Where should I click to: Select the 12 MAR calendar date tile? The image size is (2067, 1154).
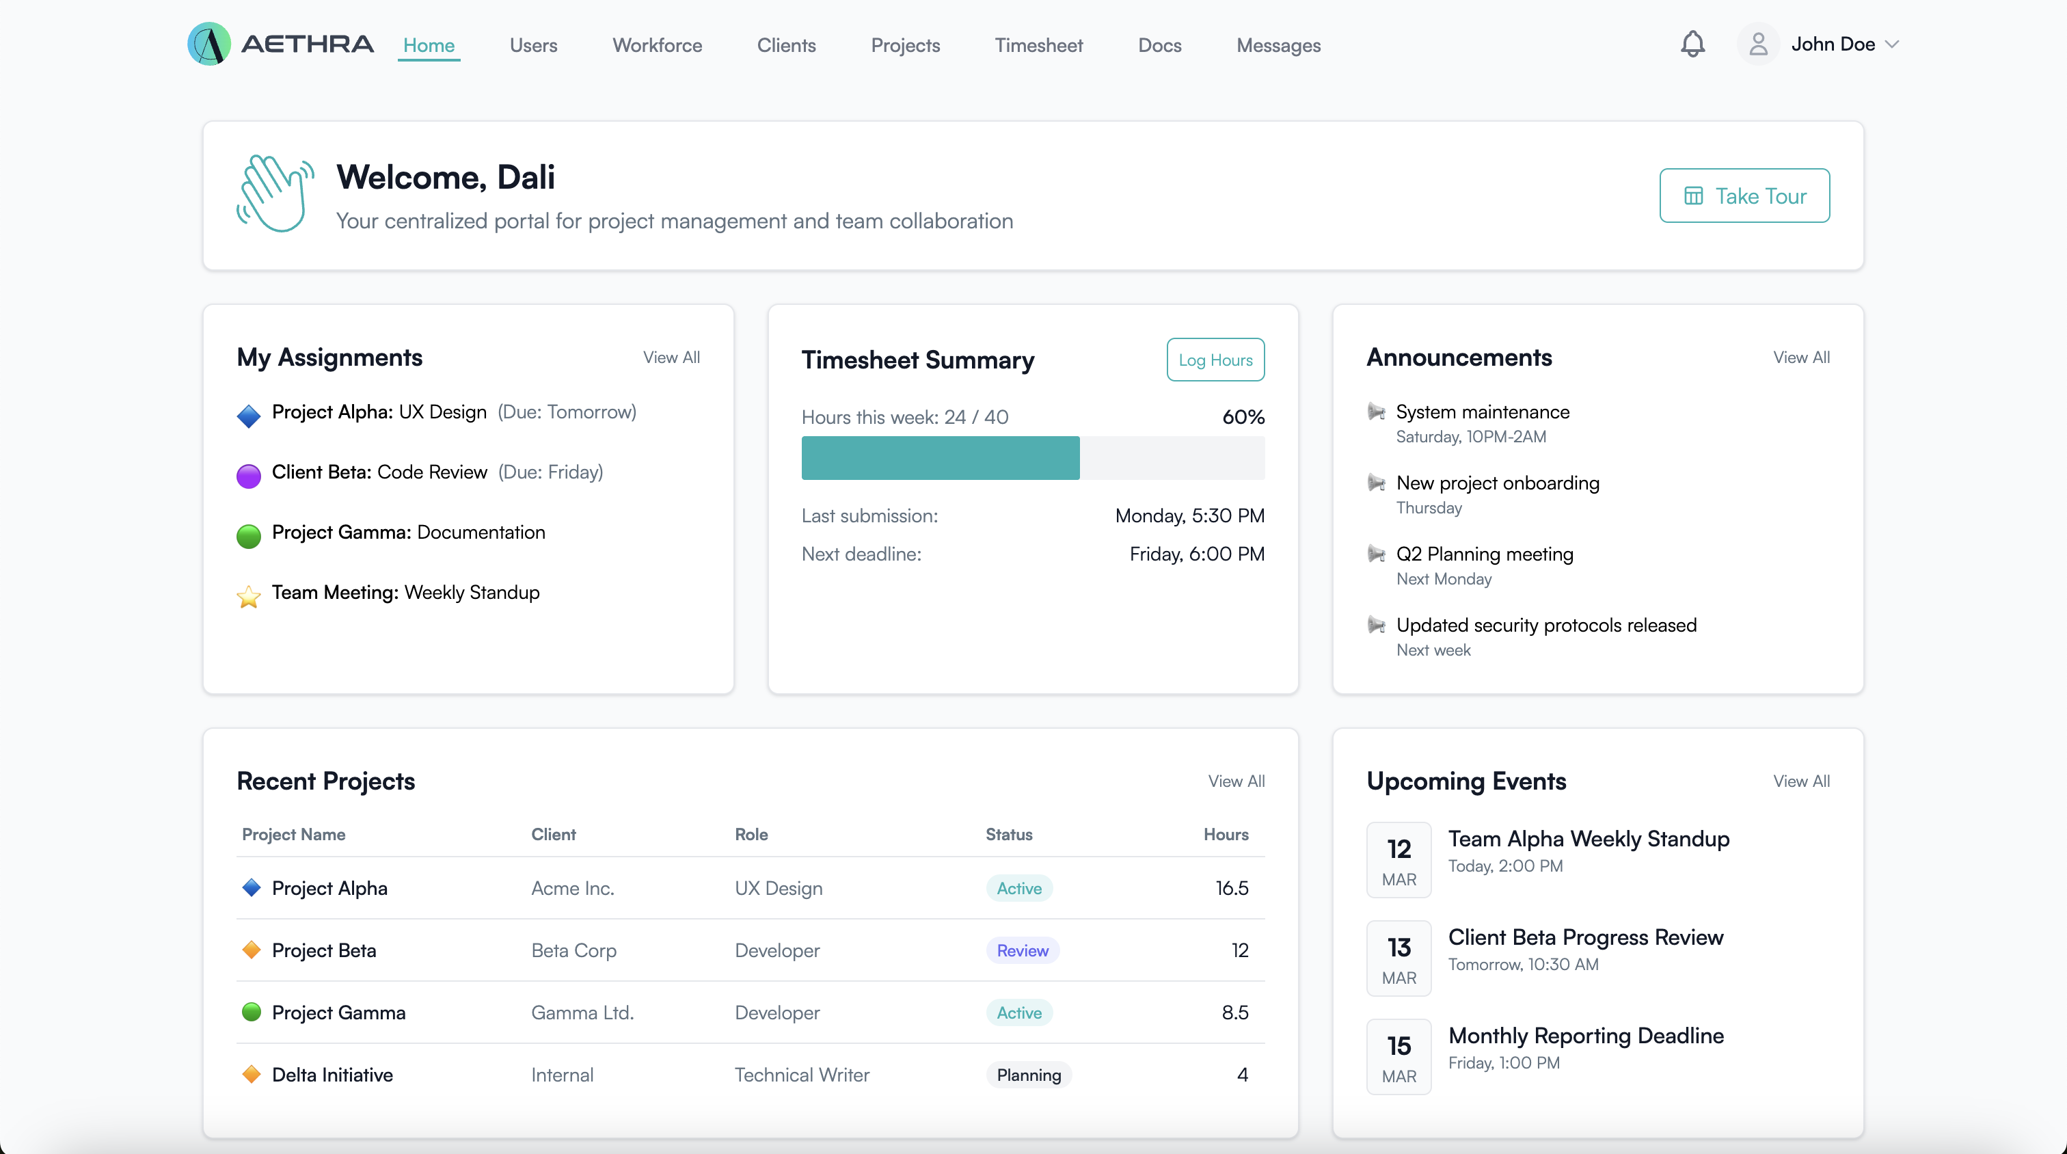[x=1398, y=859]
